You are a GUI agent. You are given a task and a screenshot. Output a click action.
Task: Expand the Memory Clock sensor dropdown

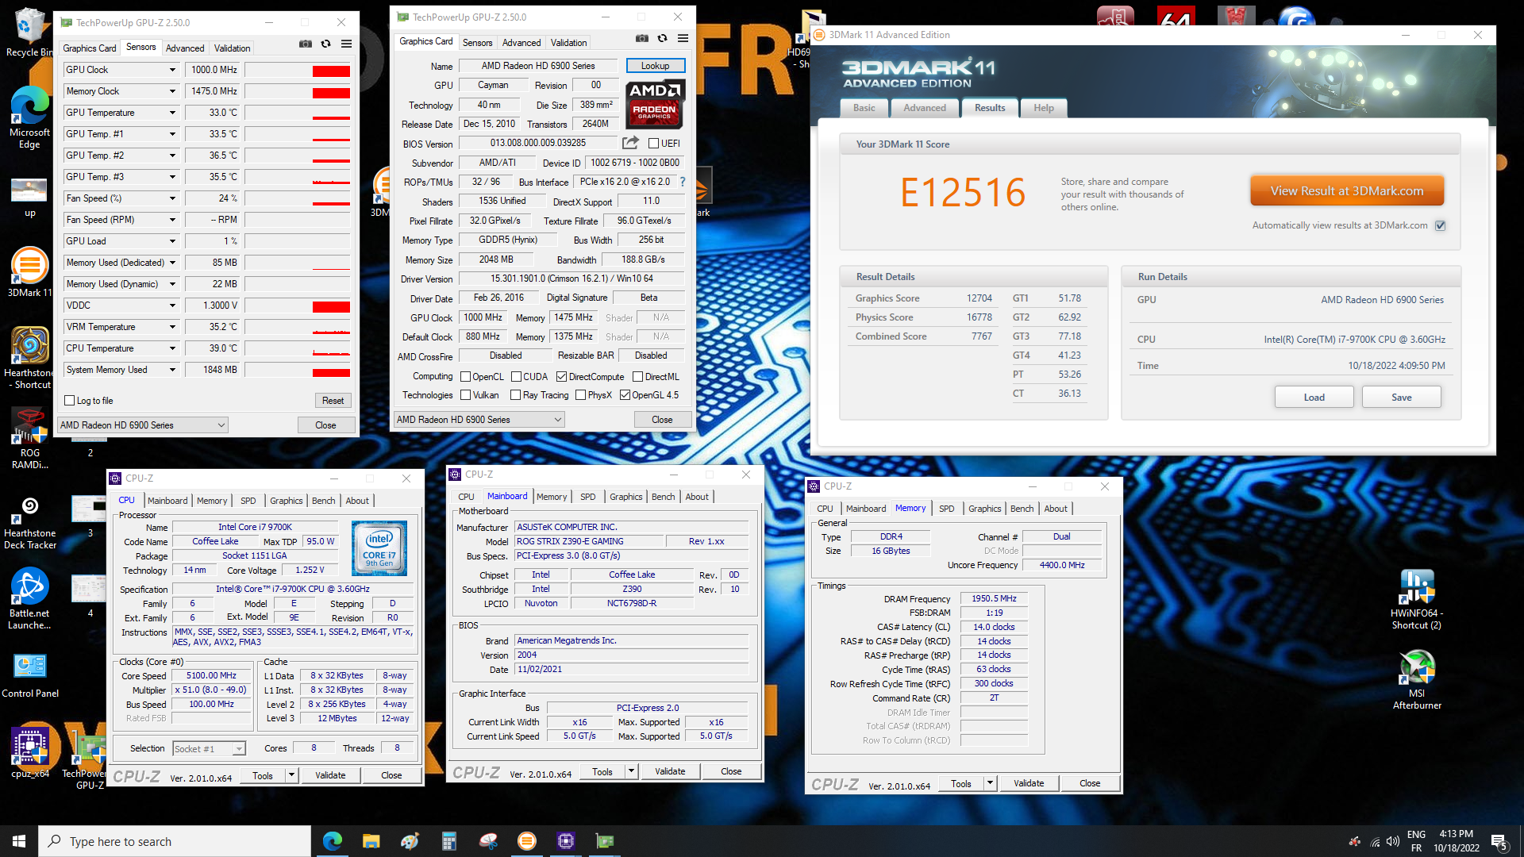(172, 91)
